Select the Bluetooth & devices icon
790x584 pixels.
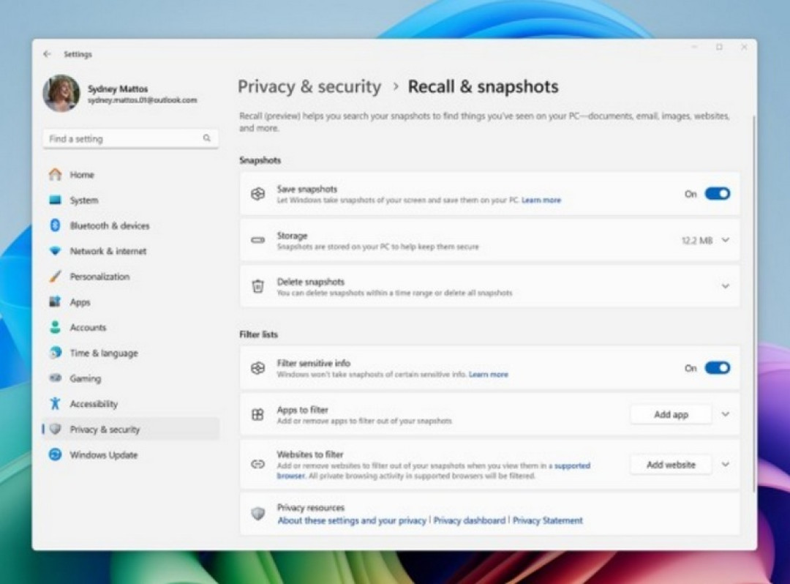click(56, 225)
